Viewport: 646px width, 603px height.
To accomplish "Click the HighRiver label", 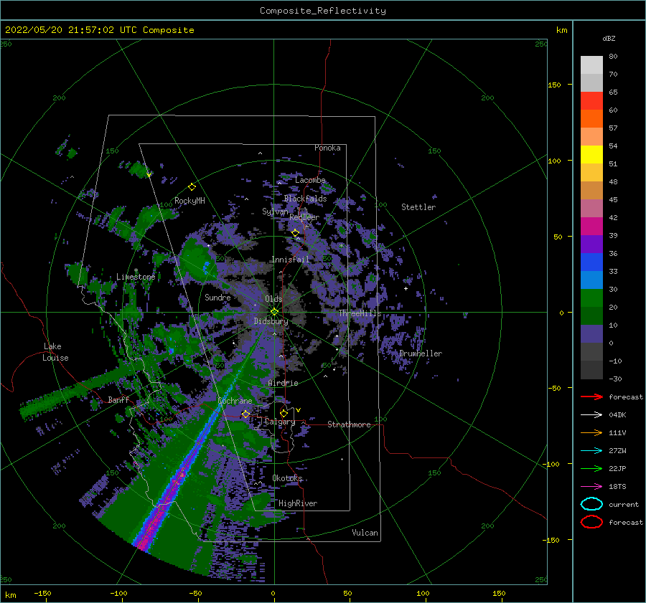I will coord(298,503).
